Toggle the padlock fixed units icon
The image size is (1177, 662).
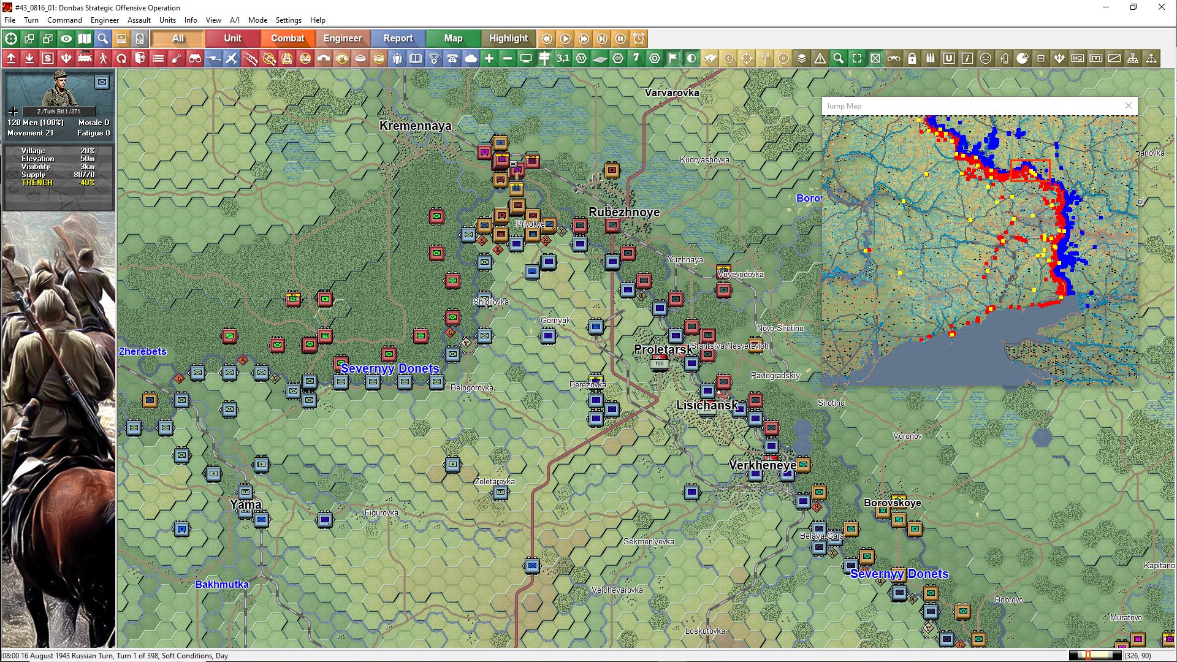(912, 58)
